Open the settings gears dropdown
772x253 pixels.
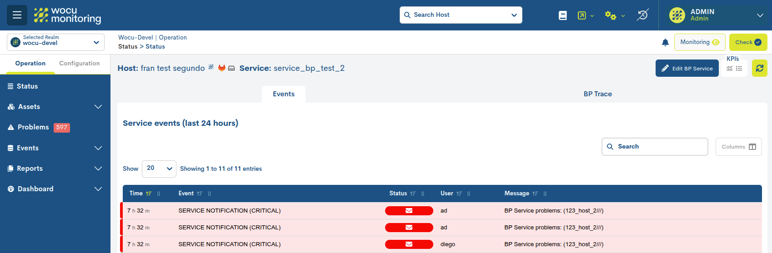(x=614, y=15)
